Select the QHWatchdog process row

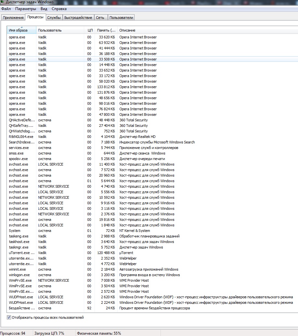(152, 131)
